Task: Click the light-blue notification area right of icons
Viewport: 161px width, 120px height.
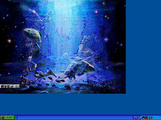Action: (x=157, y=118)
